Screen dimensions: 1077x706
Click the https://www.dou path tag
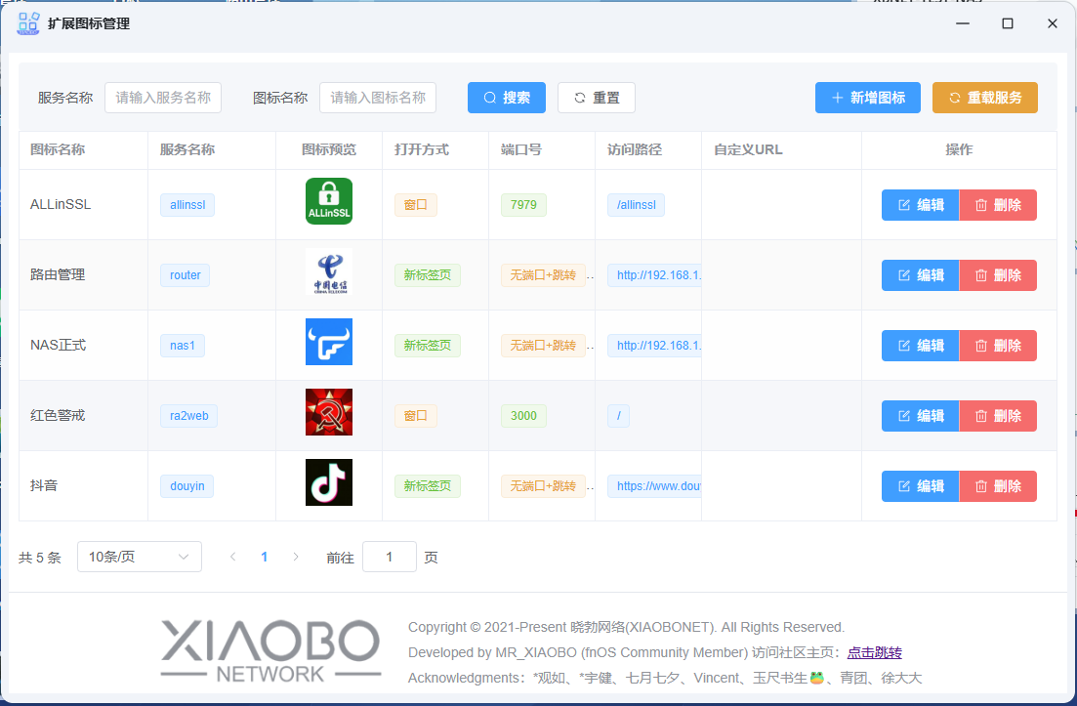(654, 486)
